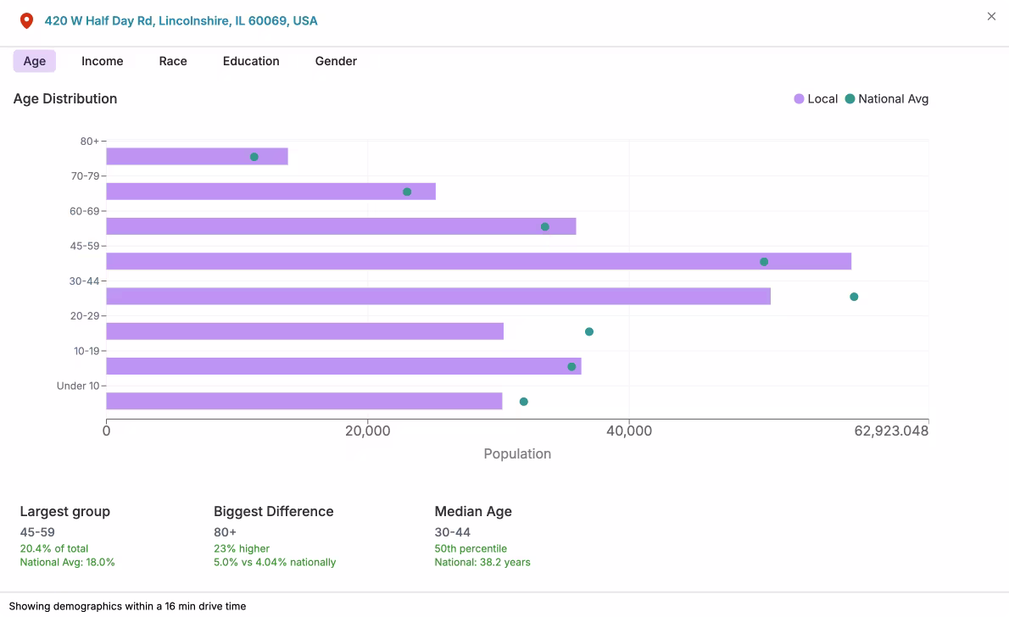Click the purple Local legend dot
Image resolution: width=1009 pixels, height=617 pixels.
(797, 98)
